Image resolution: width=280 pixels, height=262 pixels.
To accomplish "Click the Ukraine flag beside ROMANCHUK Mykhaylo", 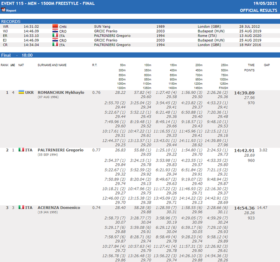I will pos(21,93).
